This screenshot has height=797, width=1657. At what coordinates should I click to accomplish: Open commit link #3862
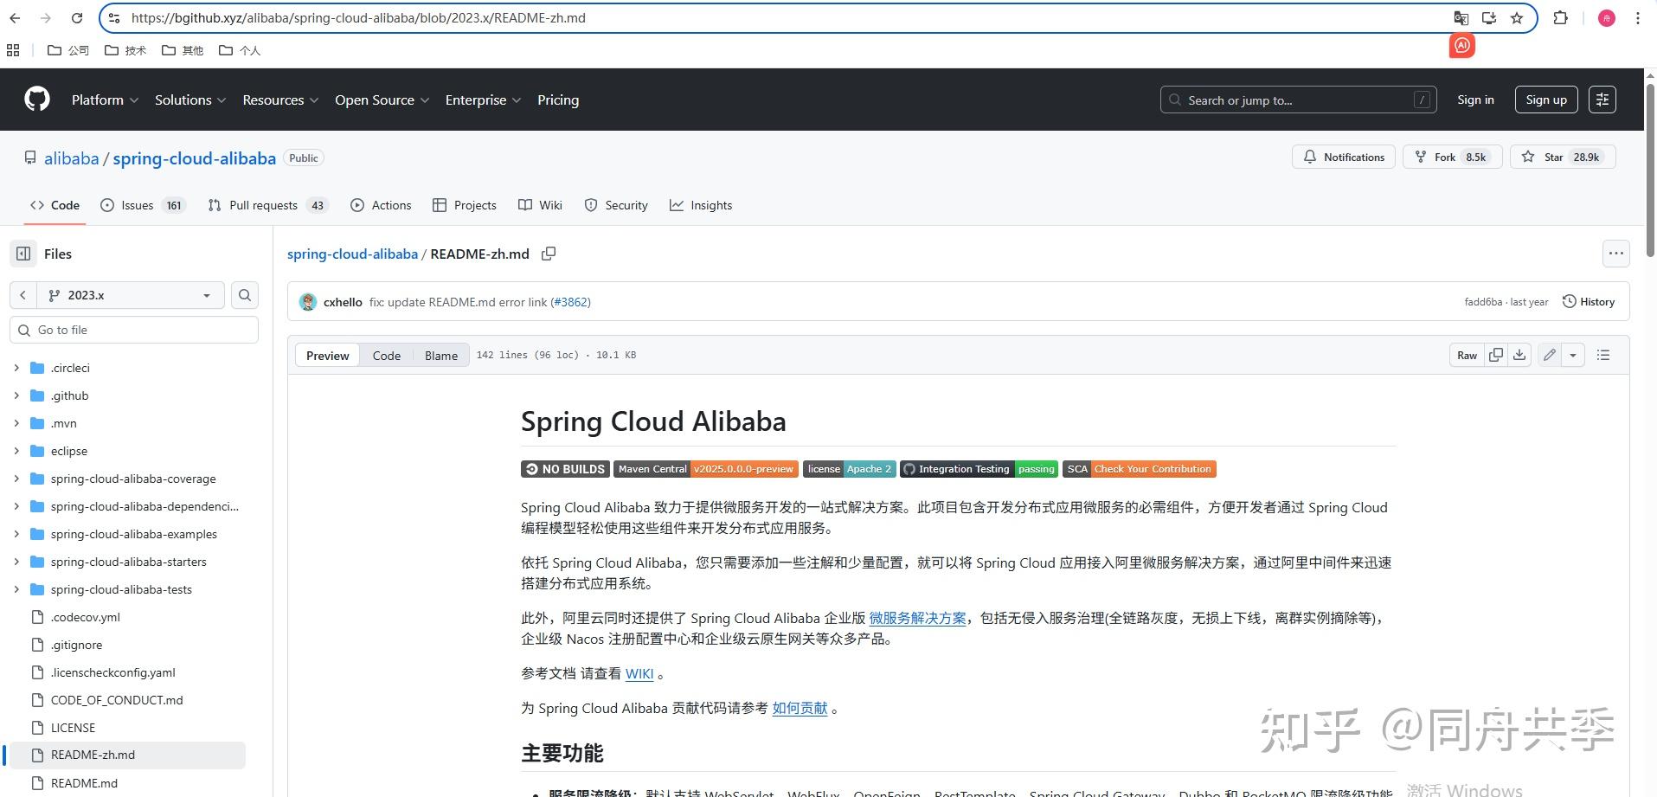[571, 302]
